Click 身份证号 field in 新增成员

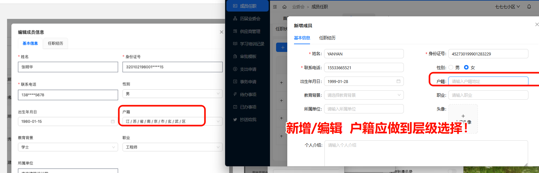[x=488, y=54]
